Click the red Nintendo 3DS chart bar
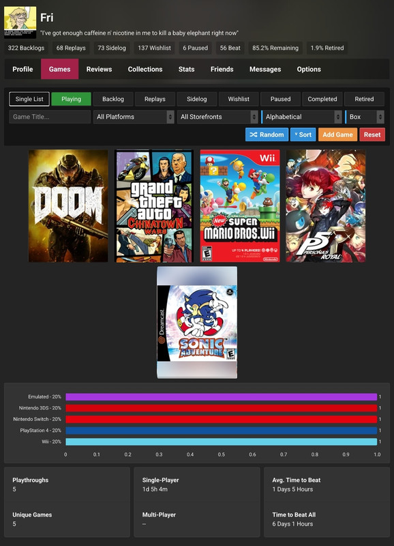 [x=221, y=407]
